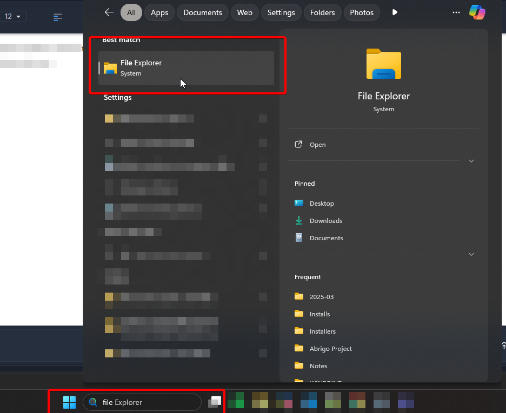Switch to the Photos filter tab
Screen dimensions: 506x413
click(362, 12)
